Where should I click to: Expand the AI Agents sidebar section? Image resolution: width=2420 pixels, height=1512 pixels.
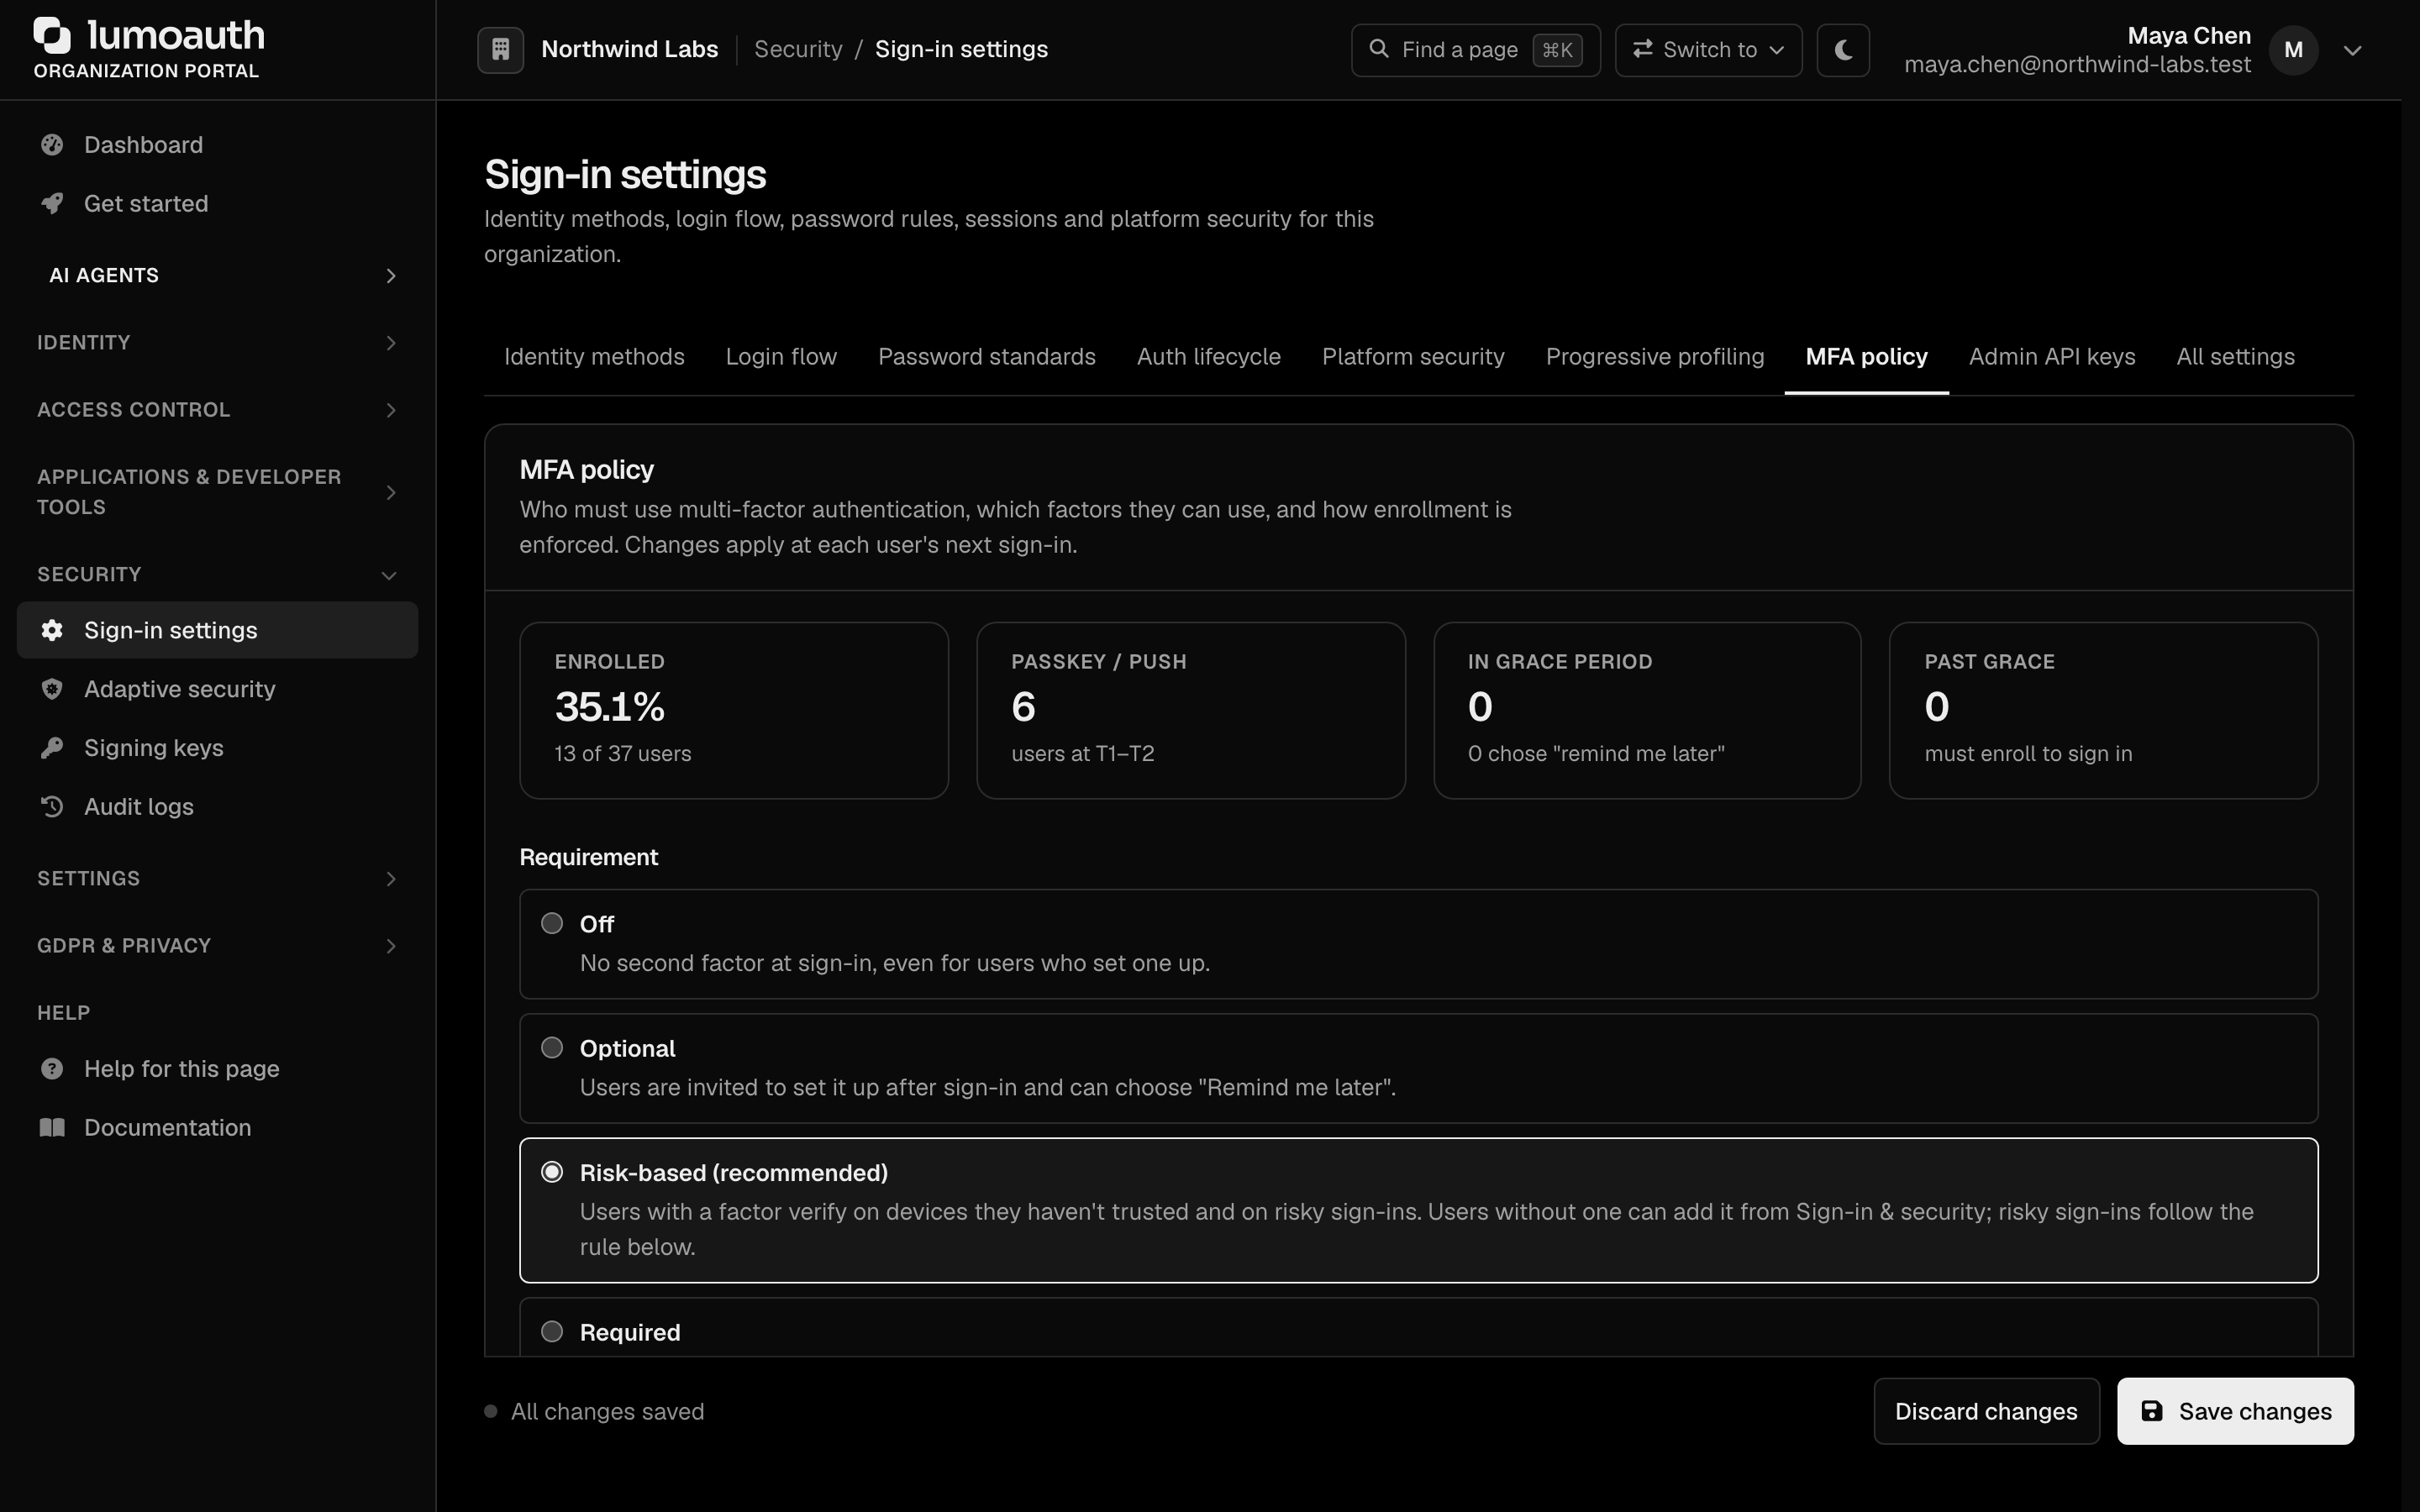pos(218,275)
